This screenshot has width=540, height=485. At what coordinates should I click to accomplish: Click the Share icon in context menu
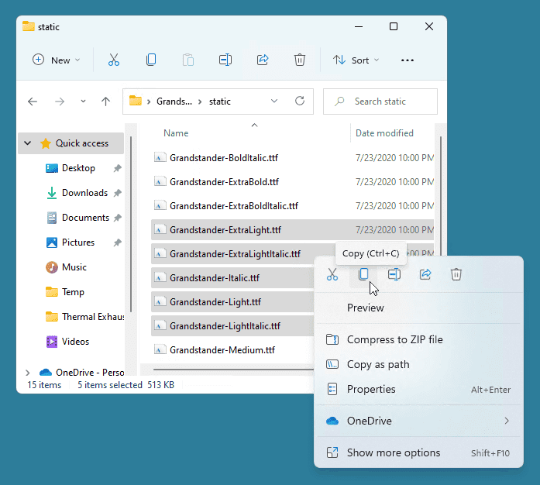(425, 274)
